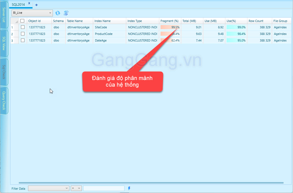Viewport: 293px width, 193px height.
Task: Click the ProductCode index name cell
Action: (110, 34)
